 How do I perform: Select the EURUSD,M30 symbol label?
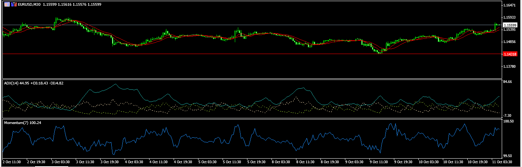coord(30,4)
